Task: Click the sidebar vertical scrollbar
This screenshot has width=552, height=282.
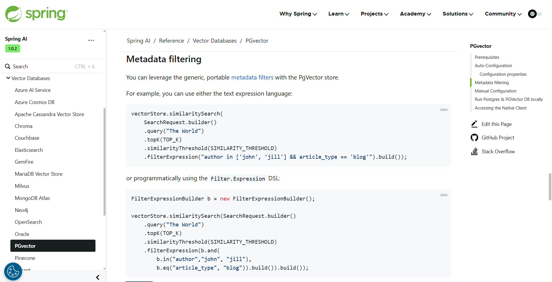Action: [x=104, y=161]
